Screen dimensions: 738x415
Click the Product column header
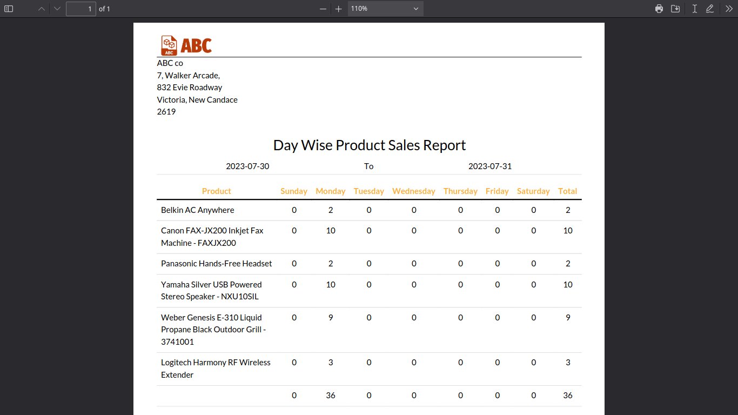point(216,191)
